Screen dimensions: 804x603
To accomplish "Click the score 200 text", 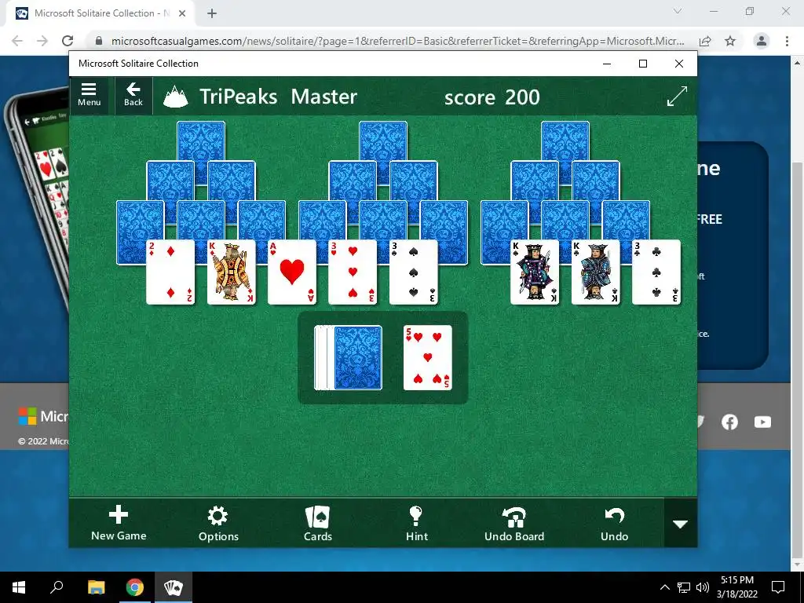I will (x=492, y=97).
